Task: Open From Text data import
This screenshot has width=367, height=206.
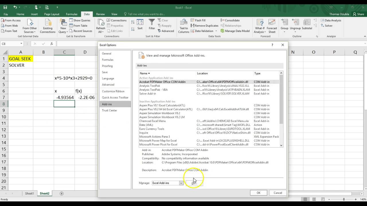Action: point(9,31)
